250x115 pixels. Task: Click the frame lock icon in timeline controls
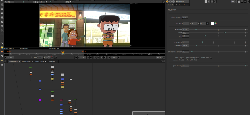[56, 57]
